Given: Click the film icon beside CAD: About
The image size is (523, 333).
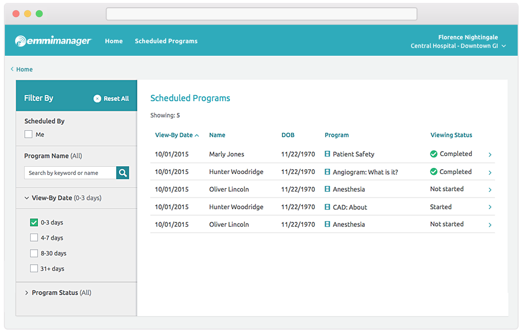Looking at the screenshot, I should [x=327, y=207].
